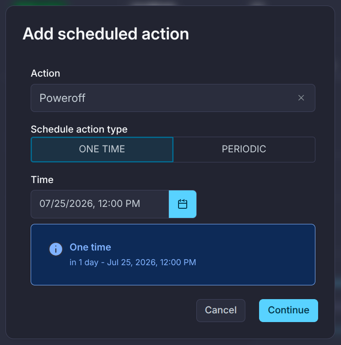Click the Action field label

point(45,73)
